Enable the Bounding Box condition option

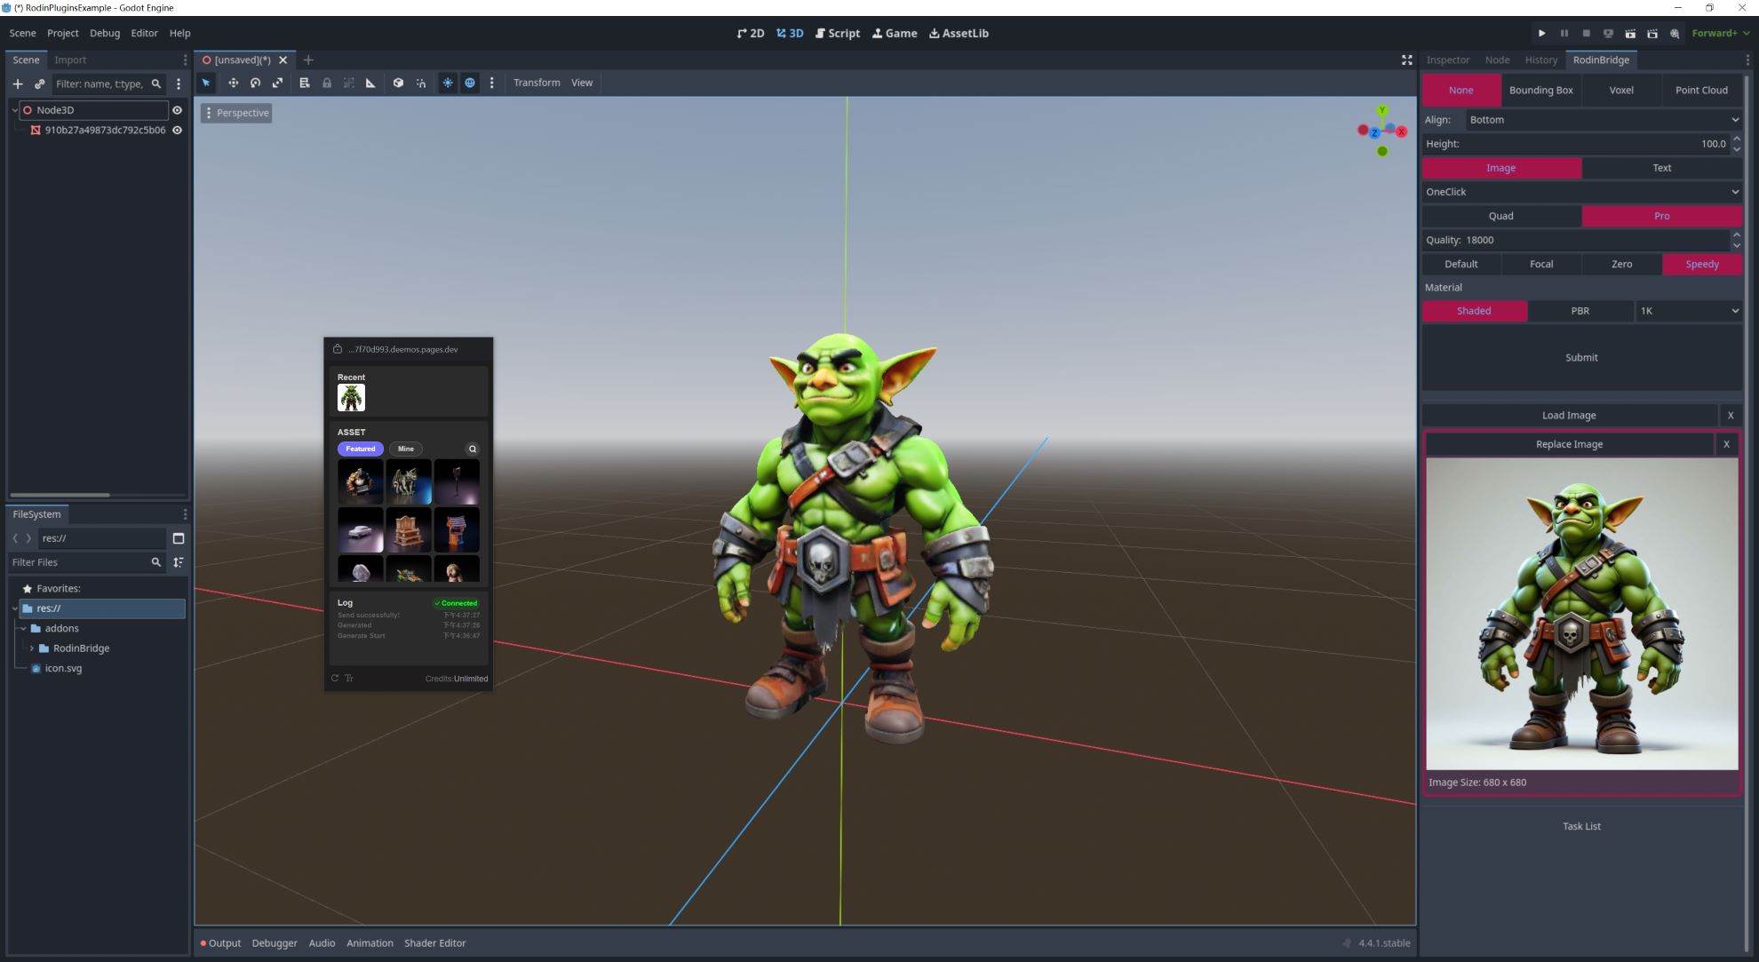pyautogui.click(x=1540, y=90)
